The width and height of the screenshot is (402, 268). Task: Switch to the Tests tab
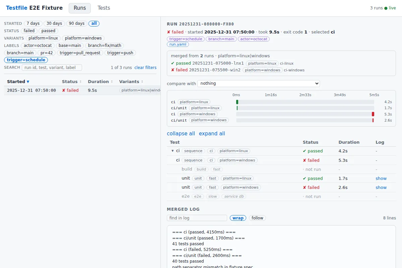point(104,8)
